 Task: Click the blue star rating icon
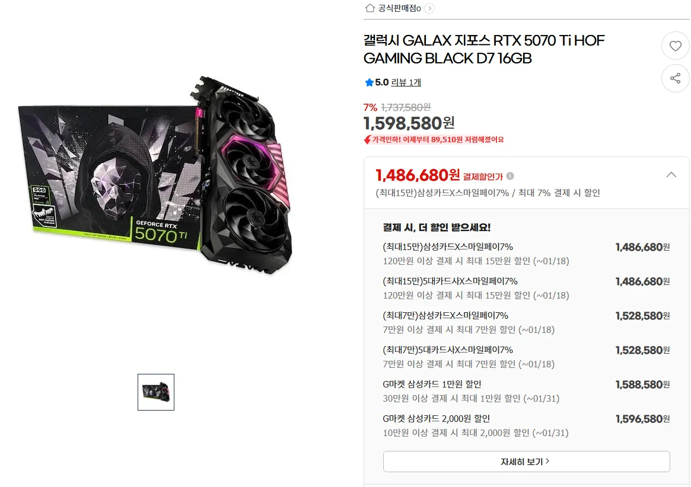coord(370,82)
